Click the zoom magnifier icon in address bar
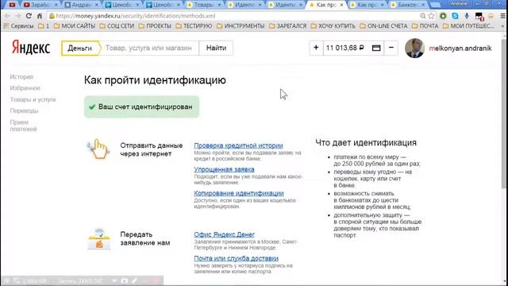Screen dimensions: 508x286 point(422,16)
